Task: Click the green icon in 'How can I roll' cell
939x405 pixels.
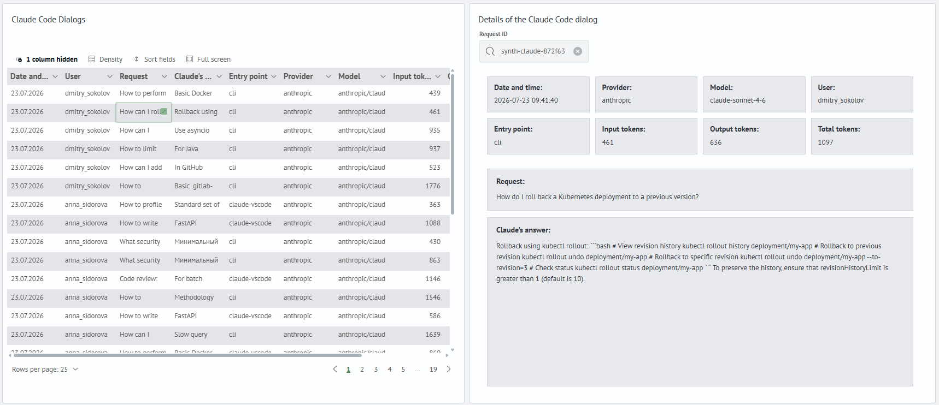Action: (163, 111)
